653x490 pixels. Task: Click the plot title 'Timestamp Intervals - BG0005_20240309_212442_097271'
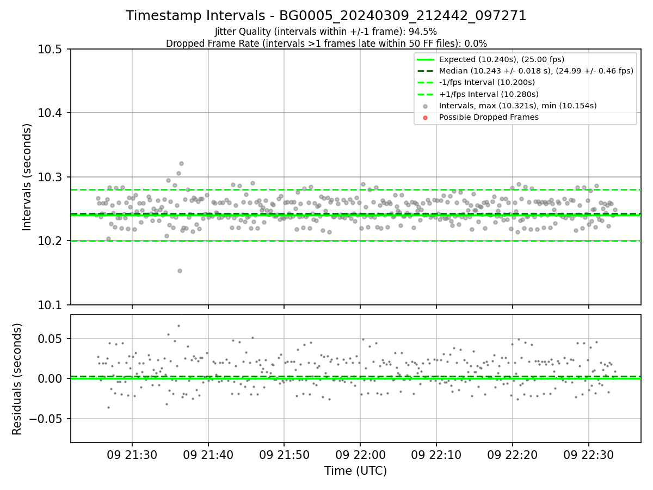[x=326, y=16]
